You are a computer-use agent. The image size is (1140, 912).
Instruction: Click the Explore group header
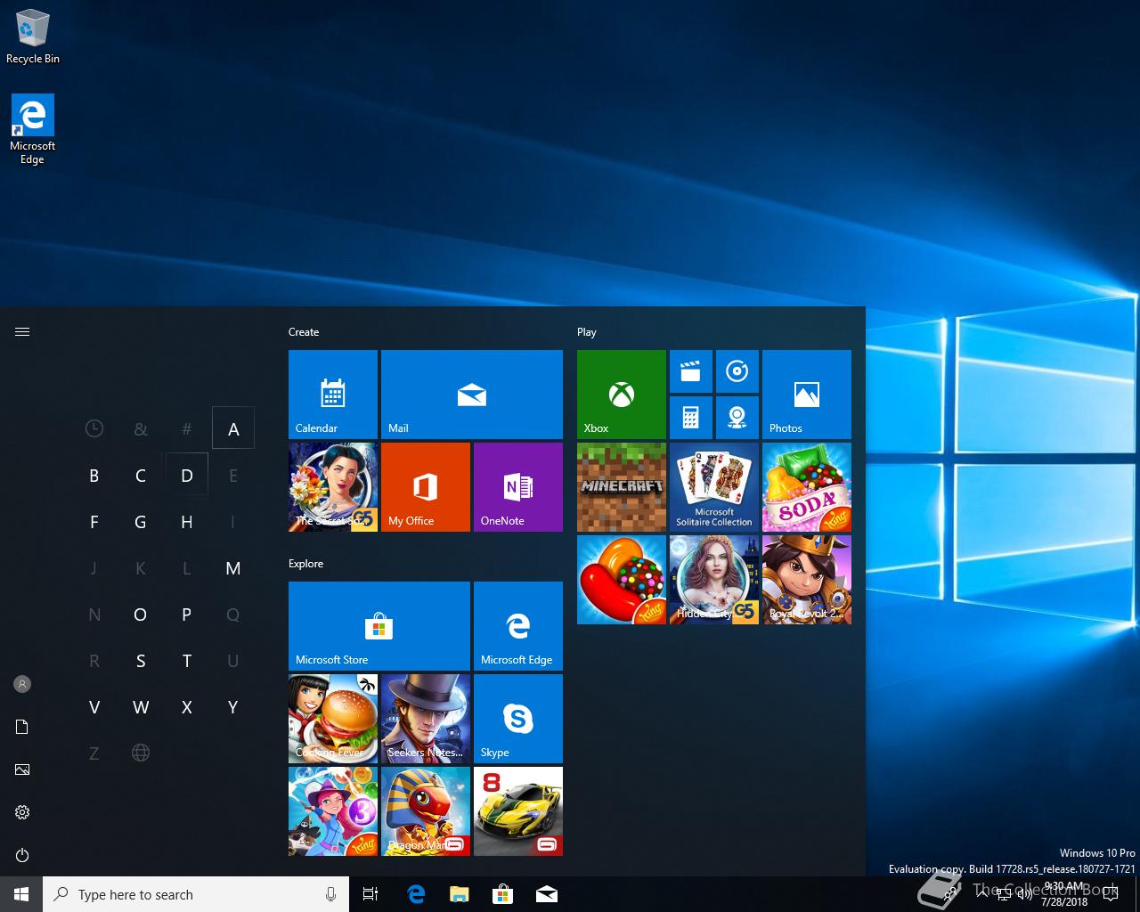click(x=306, y=564)
